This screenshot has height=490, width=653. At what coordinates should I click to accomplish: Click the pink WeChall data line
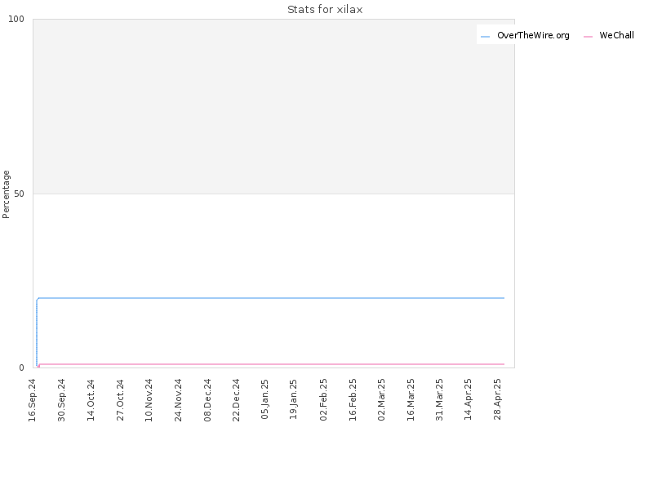271,364
